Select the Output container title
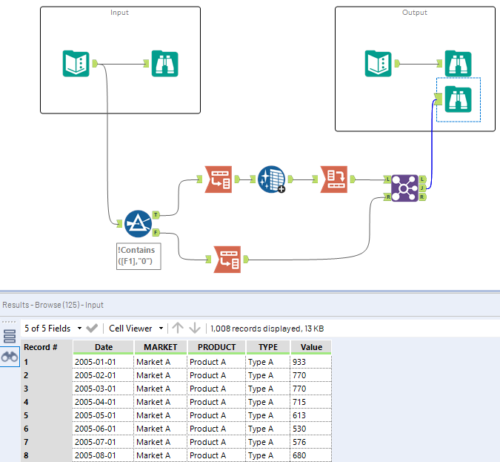 click(x=415, y=12)
